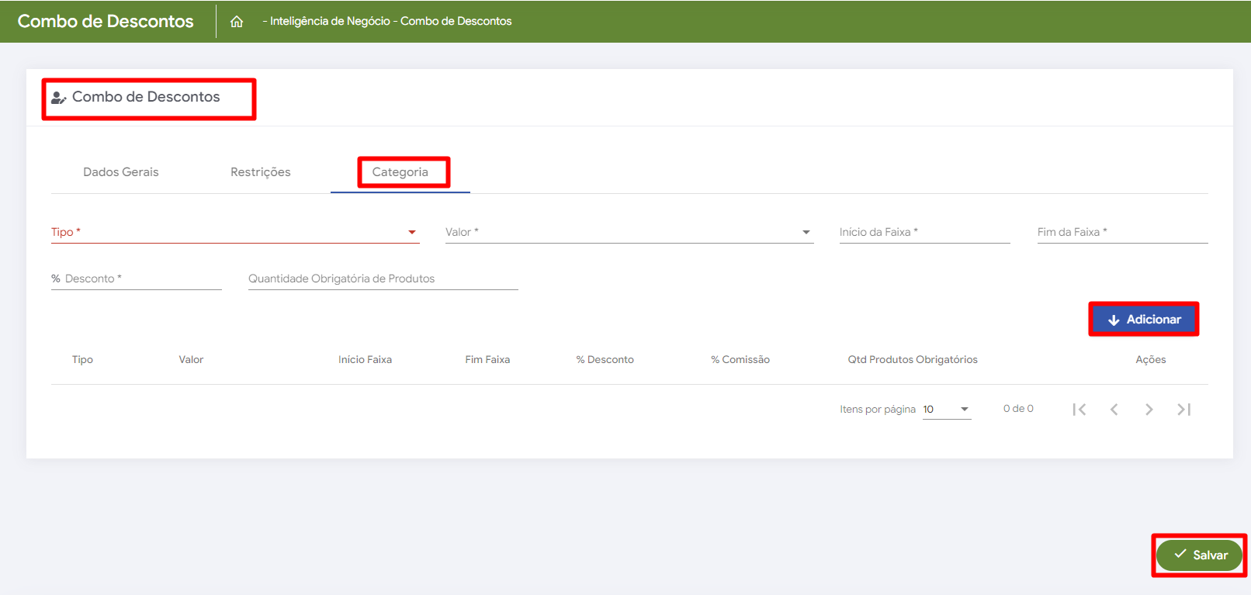Click the home icon in breadcrumb

point(237,22)
